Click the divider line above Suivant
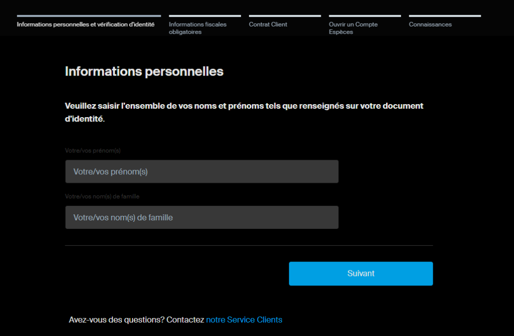 (248, 245)
